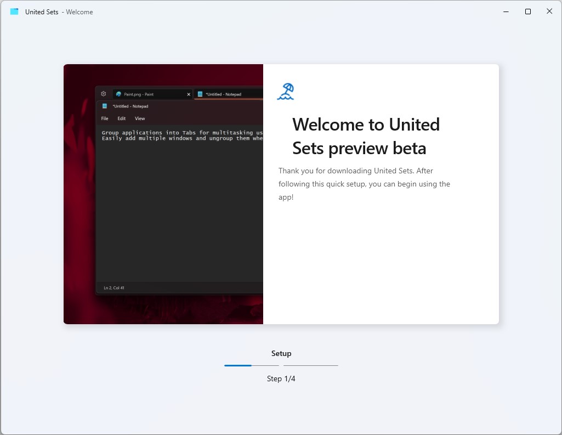Select the Paint.png - Paint tab in preview

coord(152,94)
